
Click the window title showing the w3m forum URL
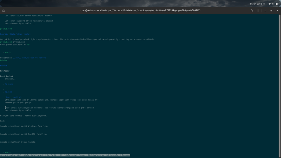140,10
